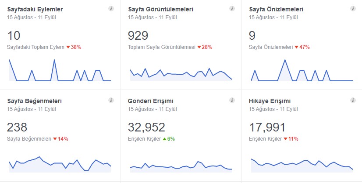This screenshot has height=183, width=362.
Task: Click date range under Sayfa Beğenmeleri heading
Action: click(x=32, y=109)
